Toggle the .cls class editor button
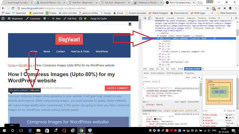 (194, 78)
